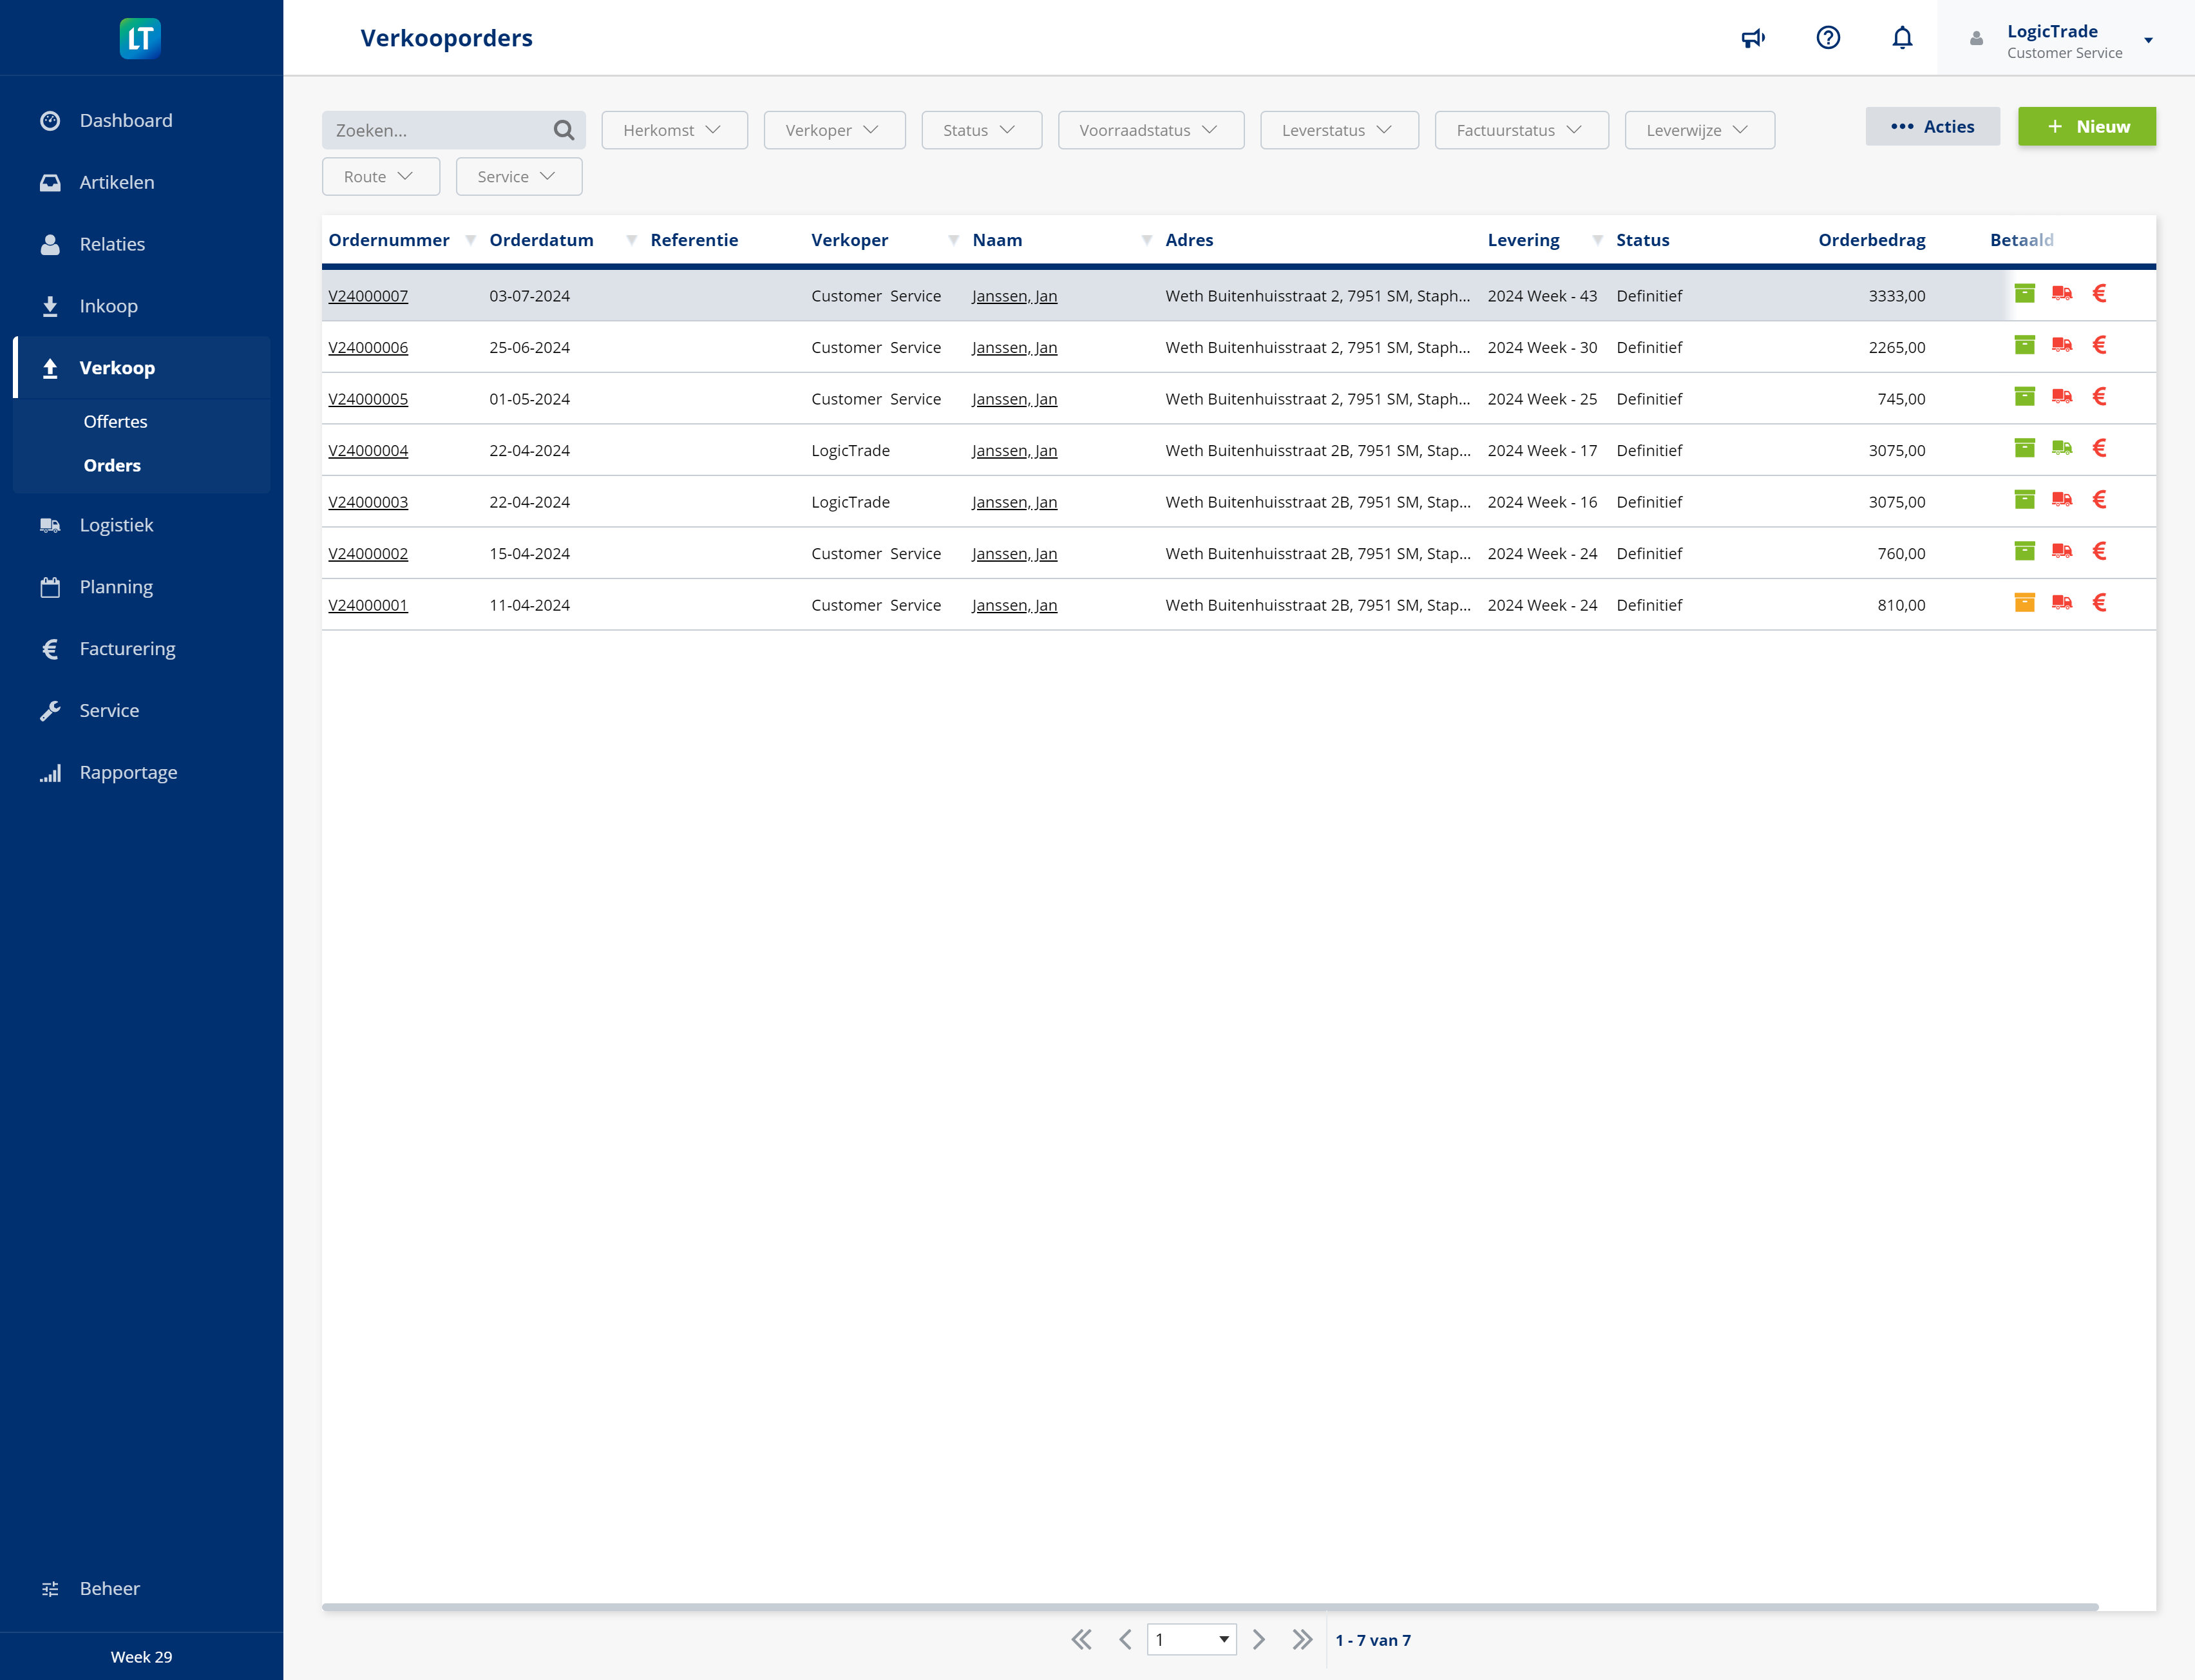Open Janssen, Jan link for V24000006
Screen dimensions: 2195x1680
[x=1014, y=348]
